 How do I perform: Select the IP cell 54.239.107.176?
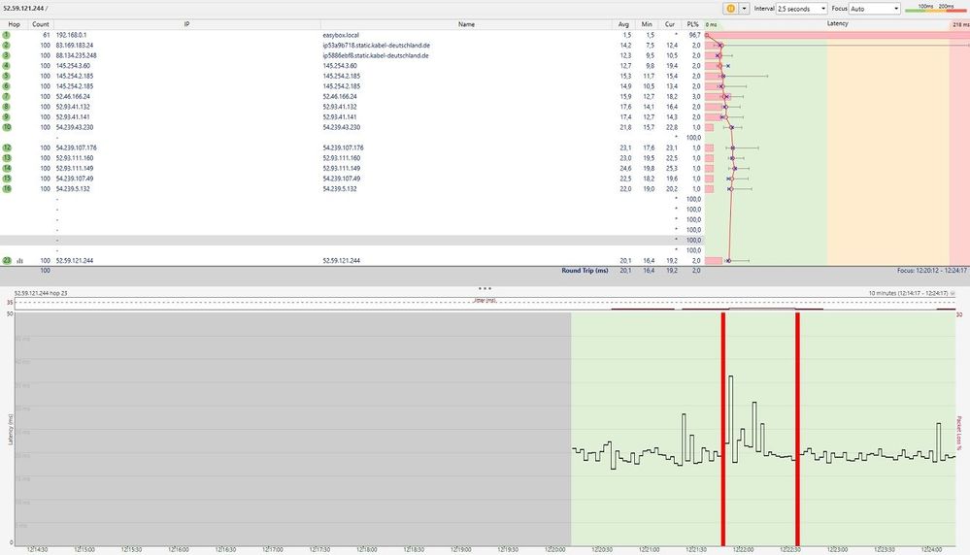point(76,147)
